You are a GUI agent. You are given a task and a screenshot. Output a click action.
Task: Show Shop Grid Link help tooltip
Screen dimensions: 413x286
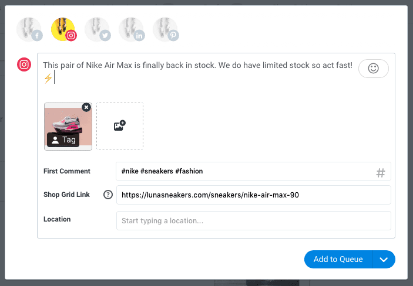click(108, 195)
